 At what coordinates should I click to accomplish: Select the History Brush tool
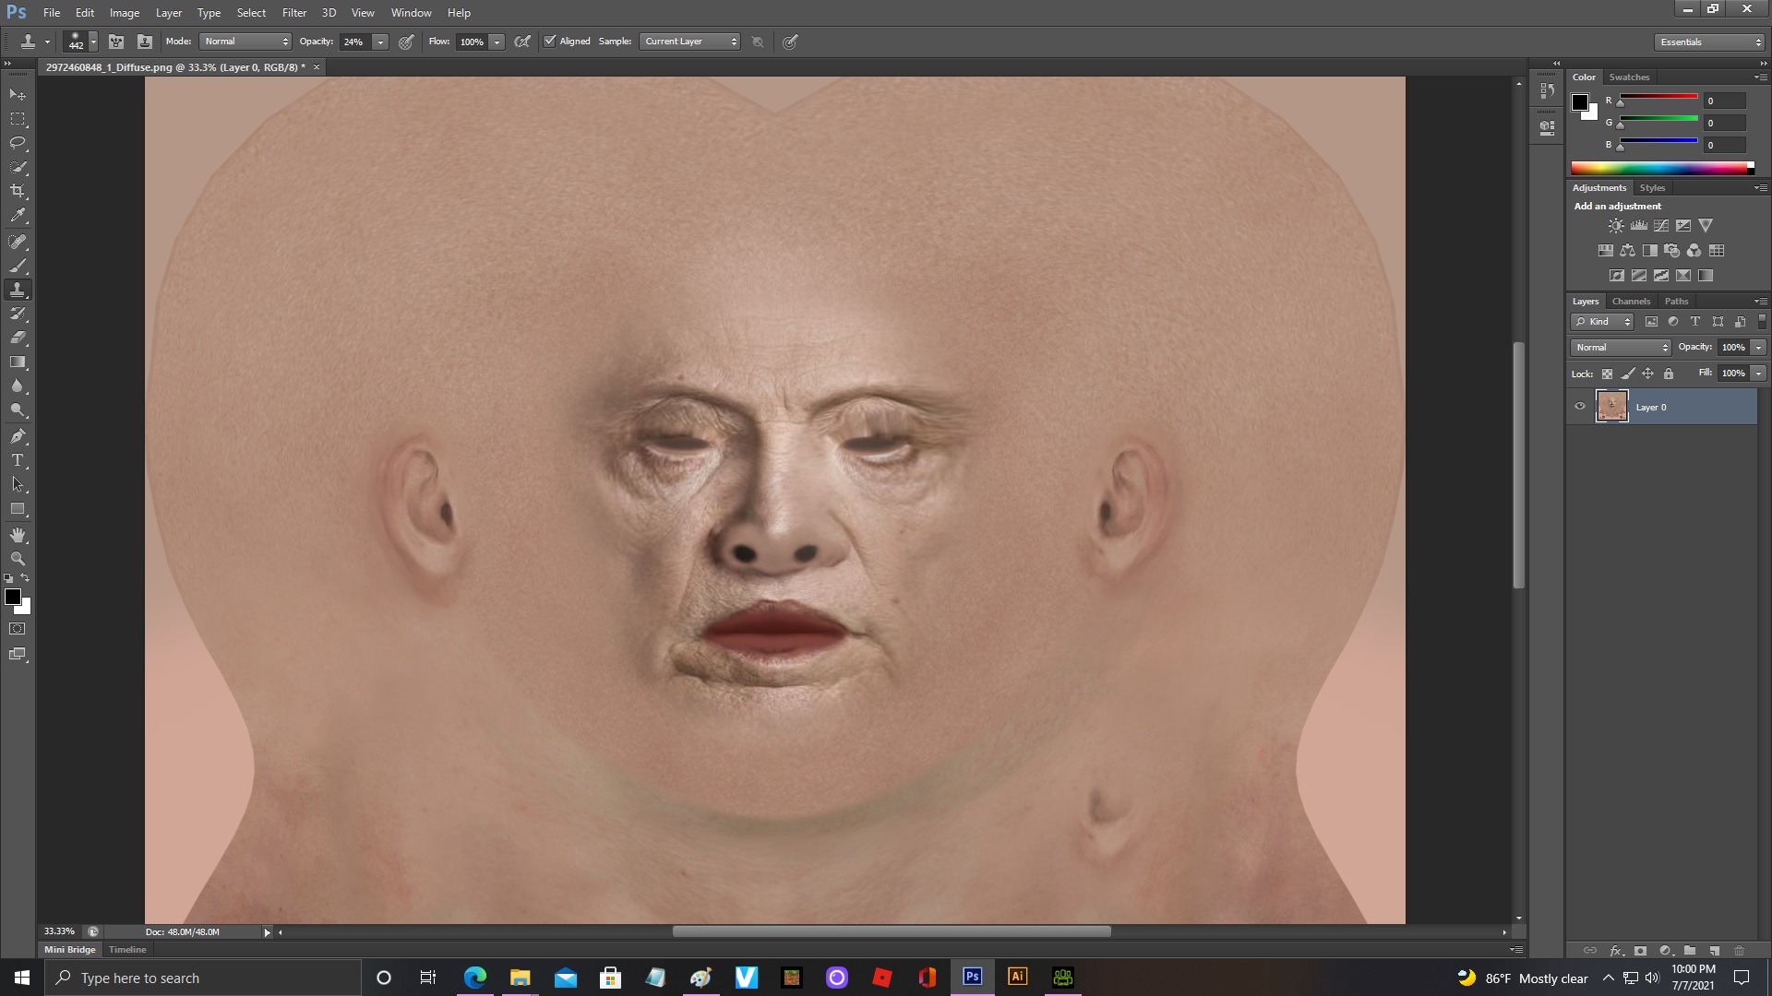pos(18,314)
